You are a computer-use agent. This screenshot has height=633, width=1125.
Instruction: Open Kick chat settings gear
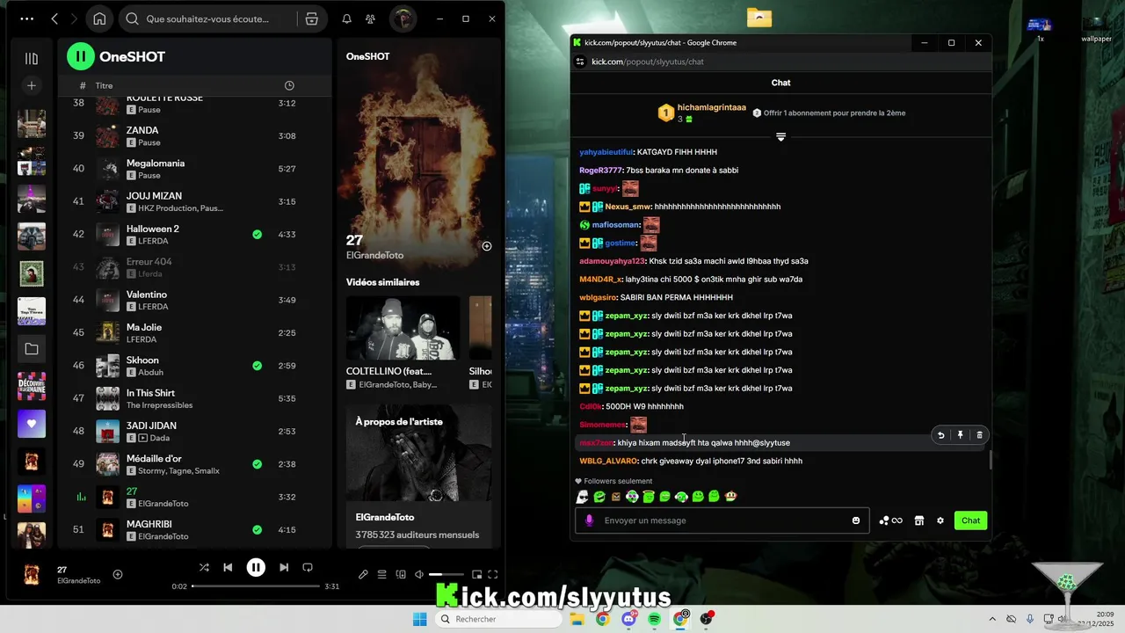pyautogui.click(x=940, y=520)
